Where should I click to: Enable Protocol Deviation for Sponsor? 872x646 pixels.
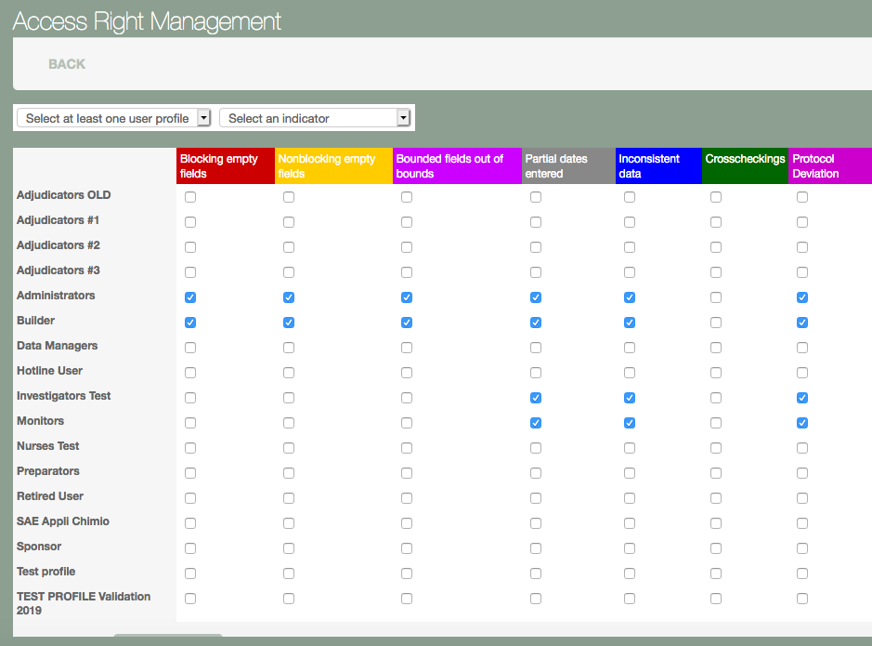(x=802, y=548)
